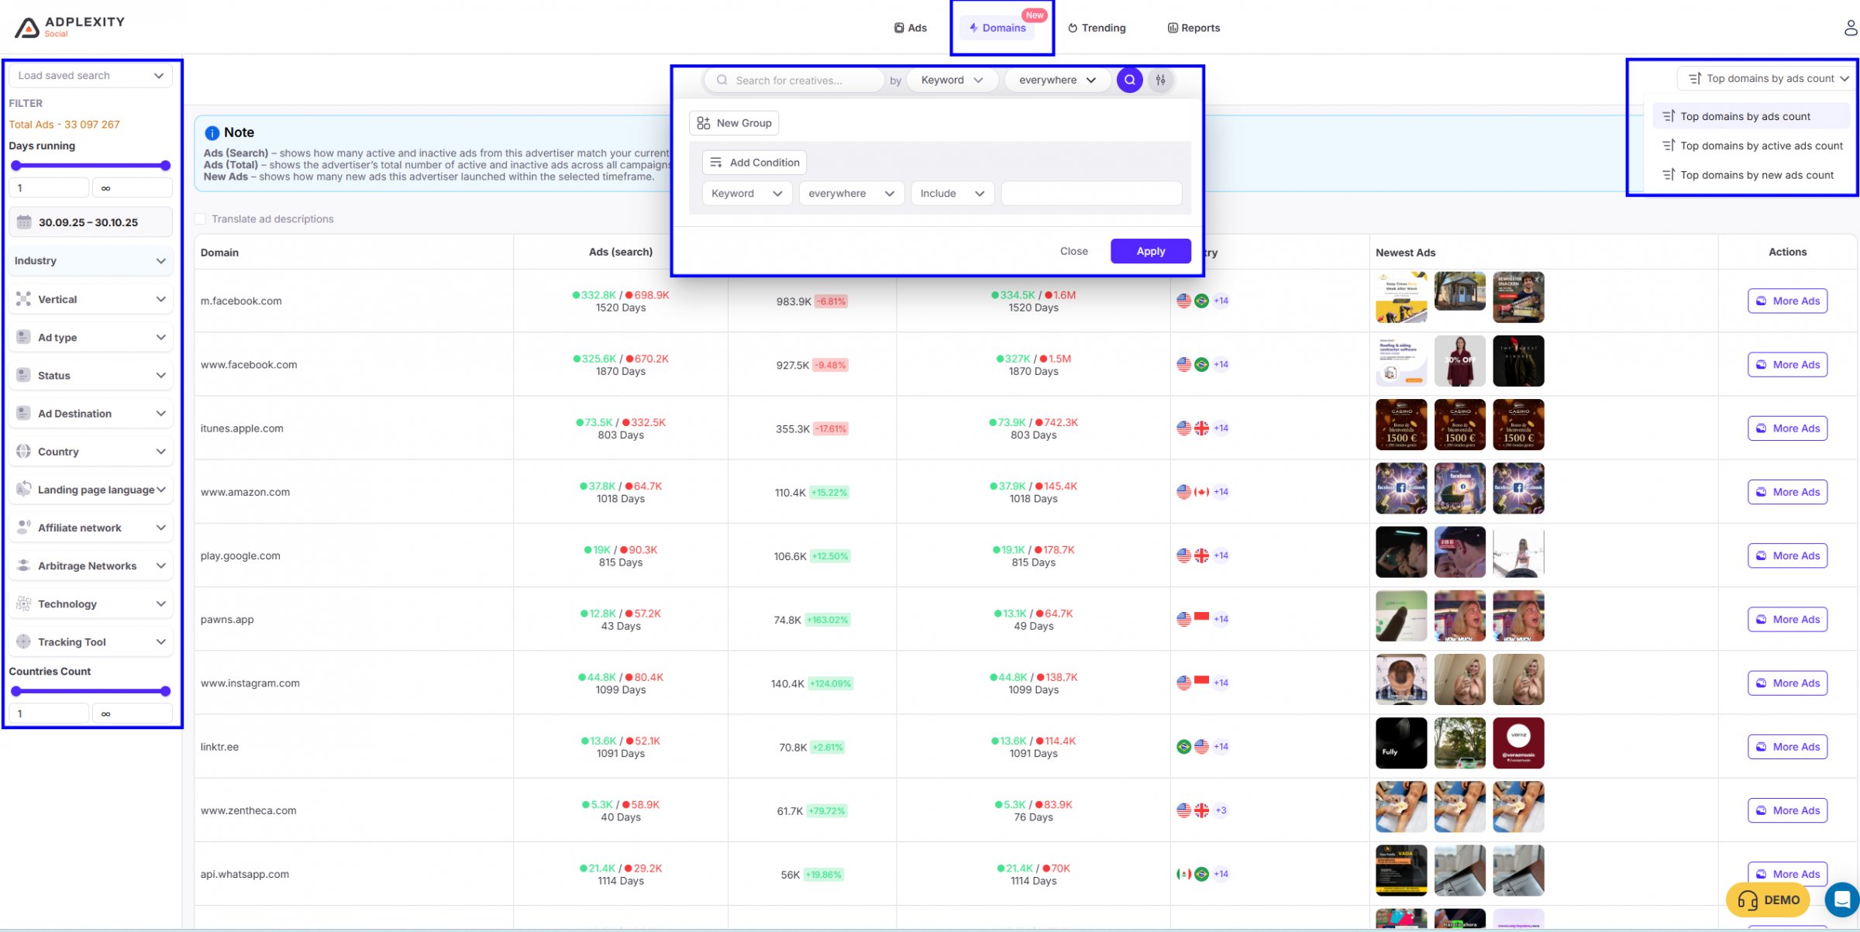
Task: Click the Add Condition button
Action: point(755,163)
